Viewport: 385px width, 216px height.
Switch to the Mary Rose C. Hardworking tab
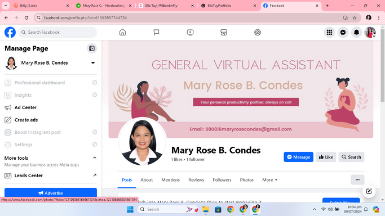(103, 6)
